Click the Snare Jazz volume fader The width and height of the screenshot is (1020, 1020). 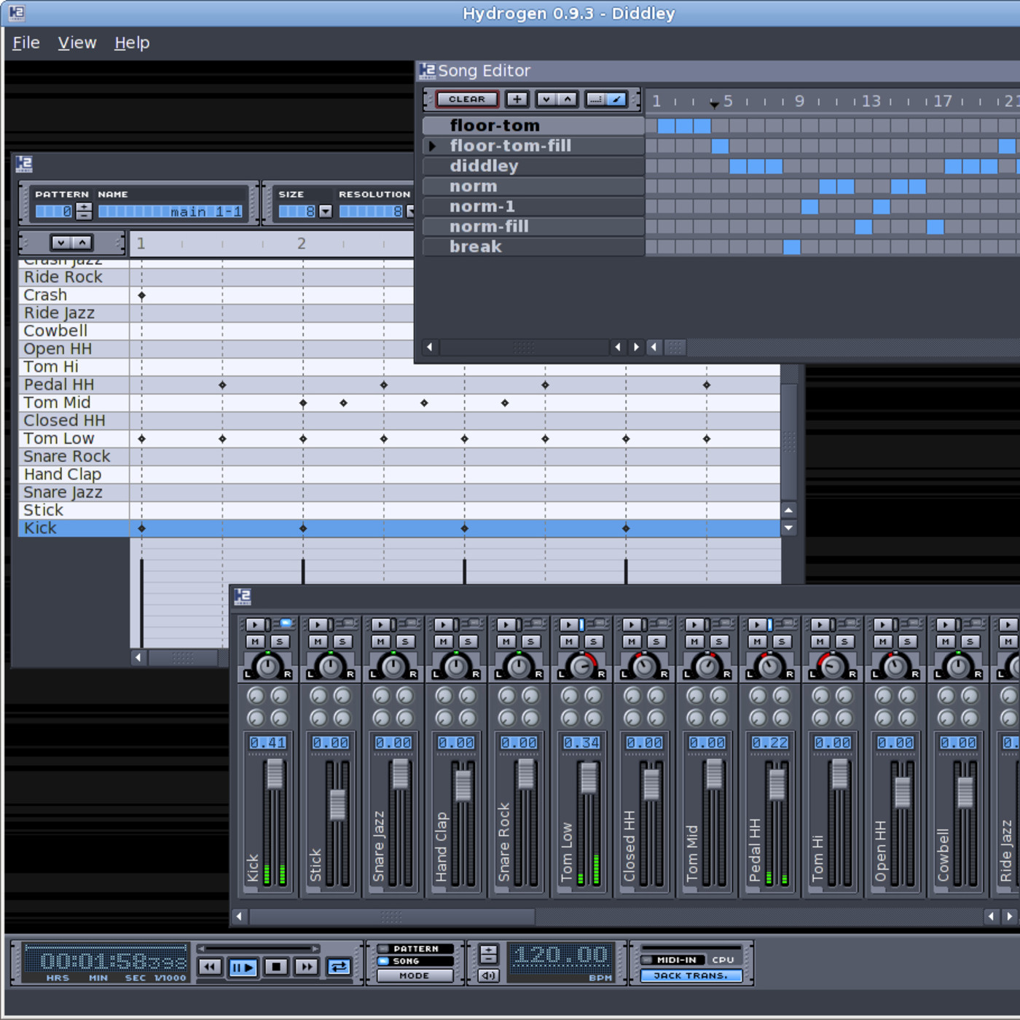coord(400,774)
